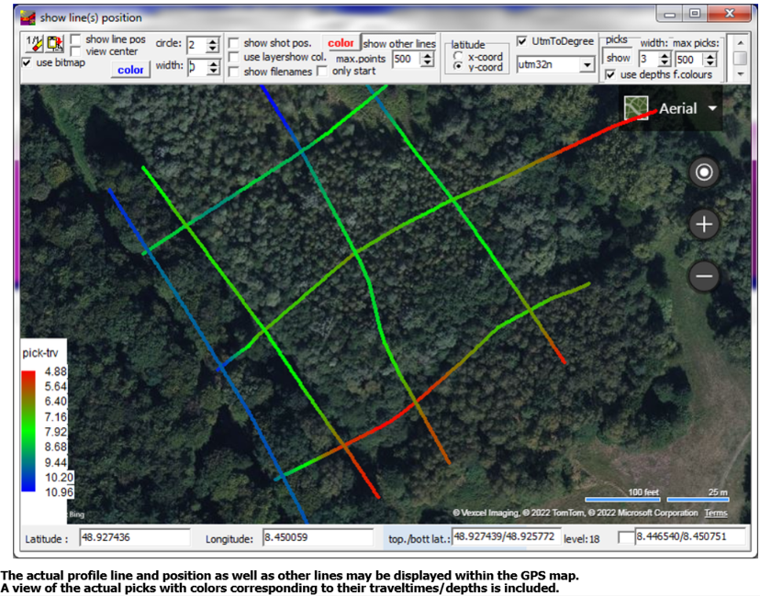
Task: Click the copy-to-clipboard export toolbar icon
Action: 55,44
